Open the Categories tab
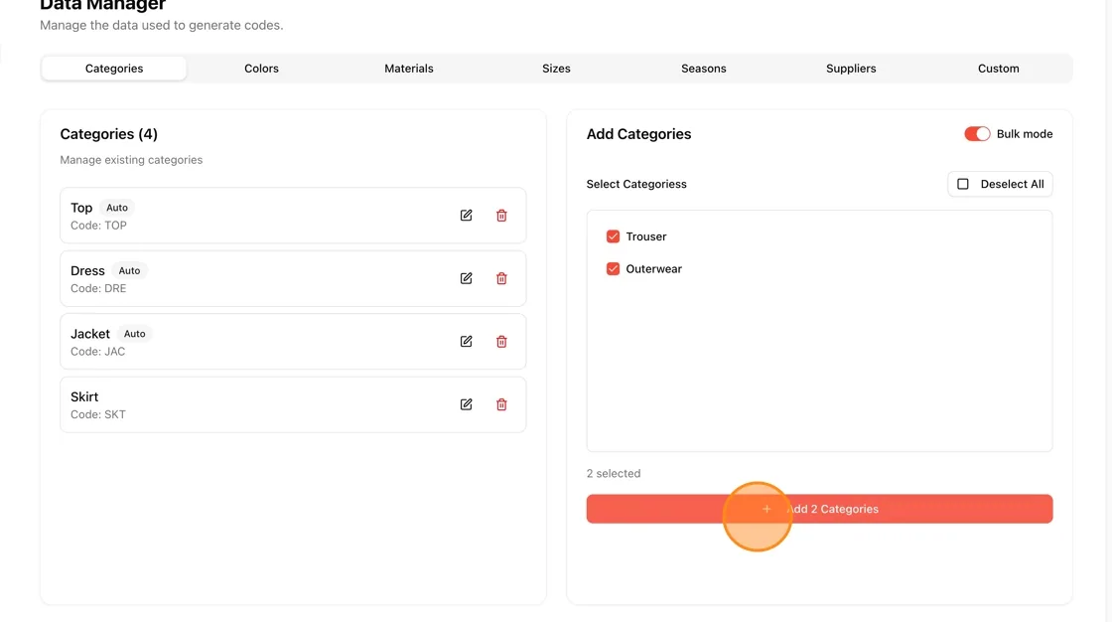1112x622 pixels. pyautogui.click(x=114, y=69)
